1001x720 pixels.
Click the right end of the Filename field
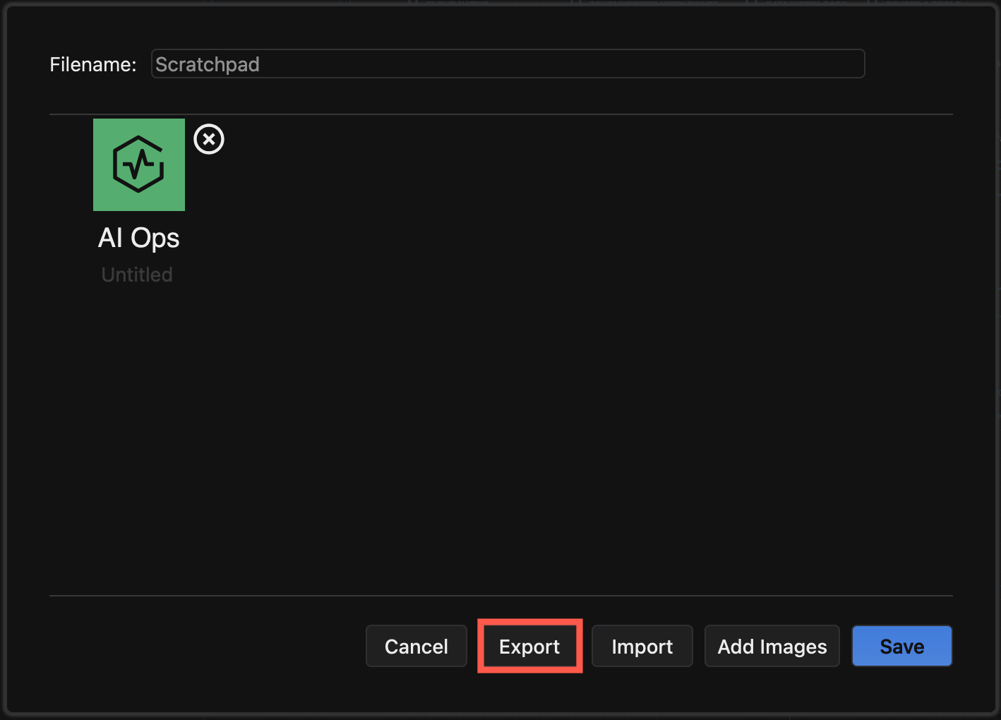pyautogui.click(x=847, y=64)
